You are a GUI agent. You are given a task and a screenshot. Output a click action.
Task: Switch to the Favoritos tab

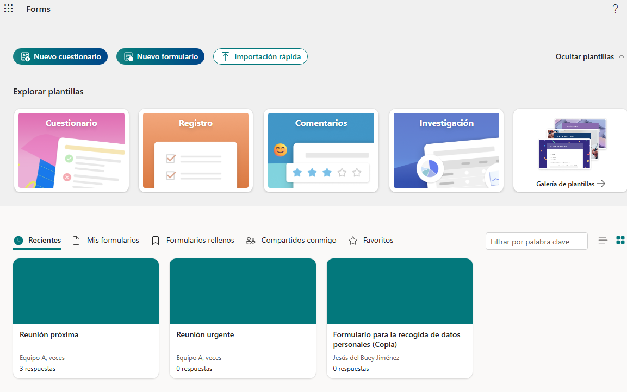[x=371, y=241]
